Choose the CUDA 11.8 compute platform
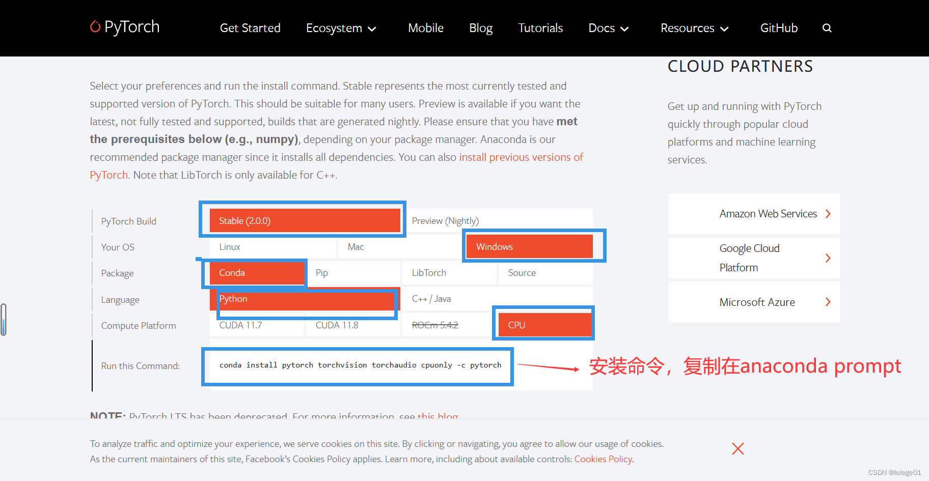Screen dimensions: 929x481 (353, 325)
